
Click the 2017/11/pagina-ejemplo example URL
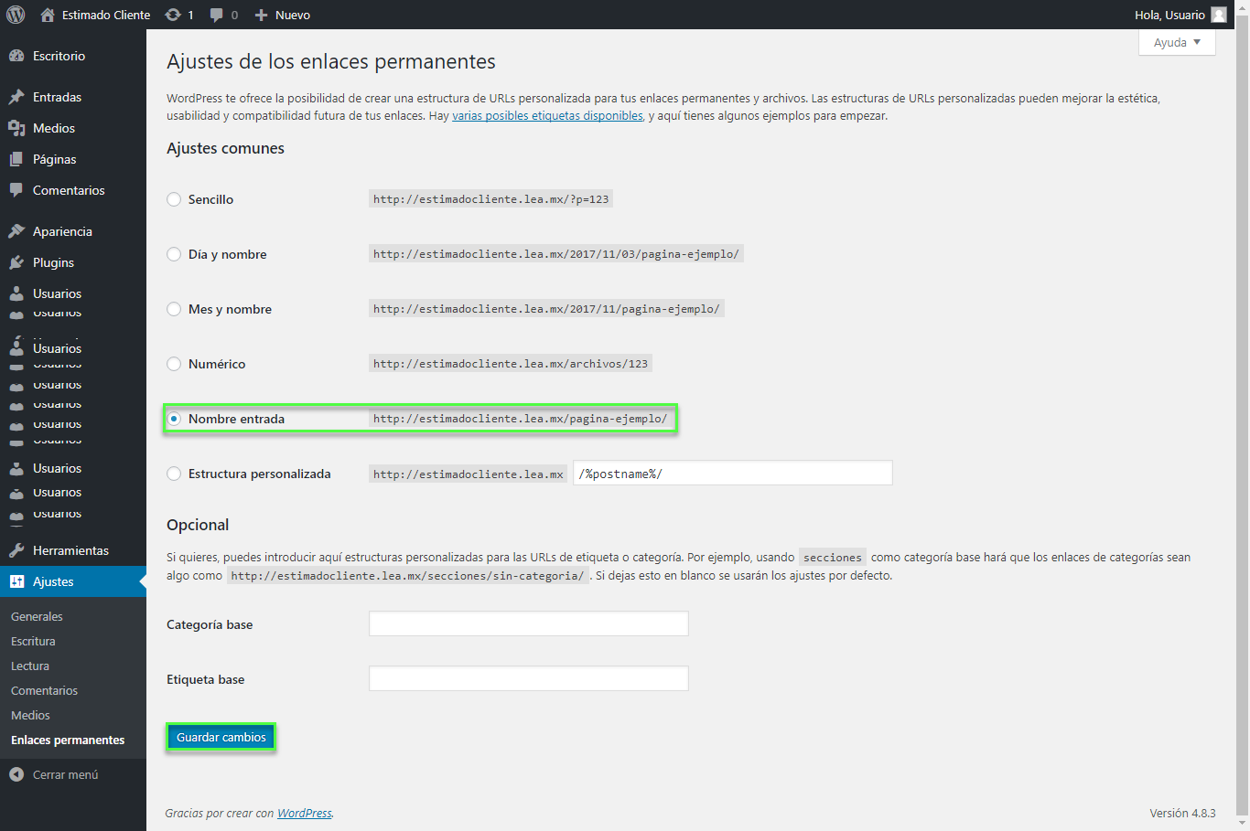pos(546,309)
